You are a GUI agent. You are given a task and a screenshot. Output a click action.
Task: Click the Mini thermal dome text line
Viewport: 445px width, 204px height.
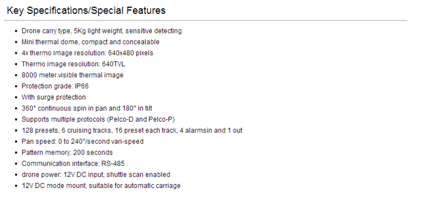(x=91, y=42)
